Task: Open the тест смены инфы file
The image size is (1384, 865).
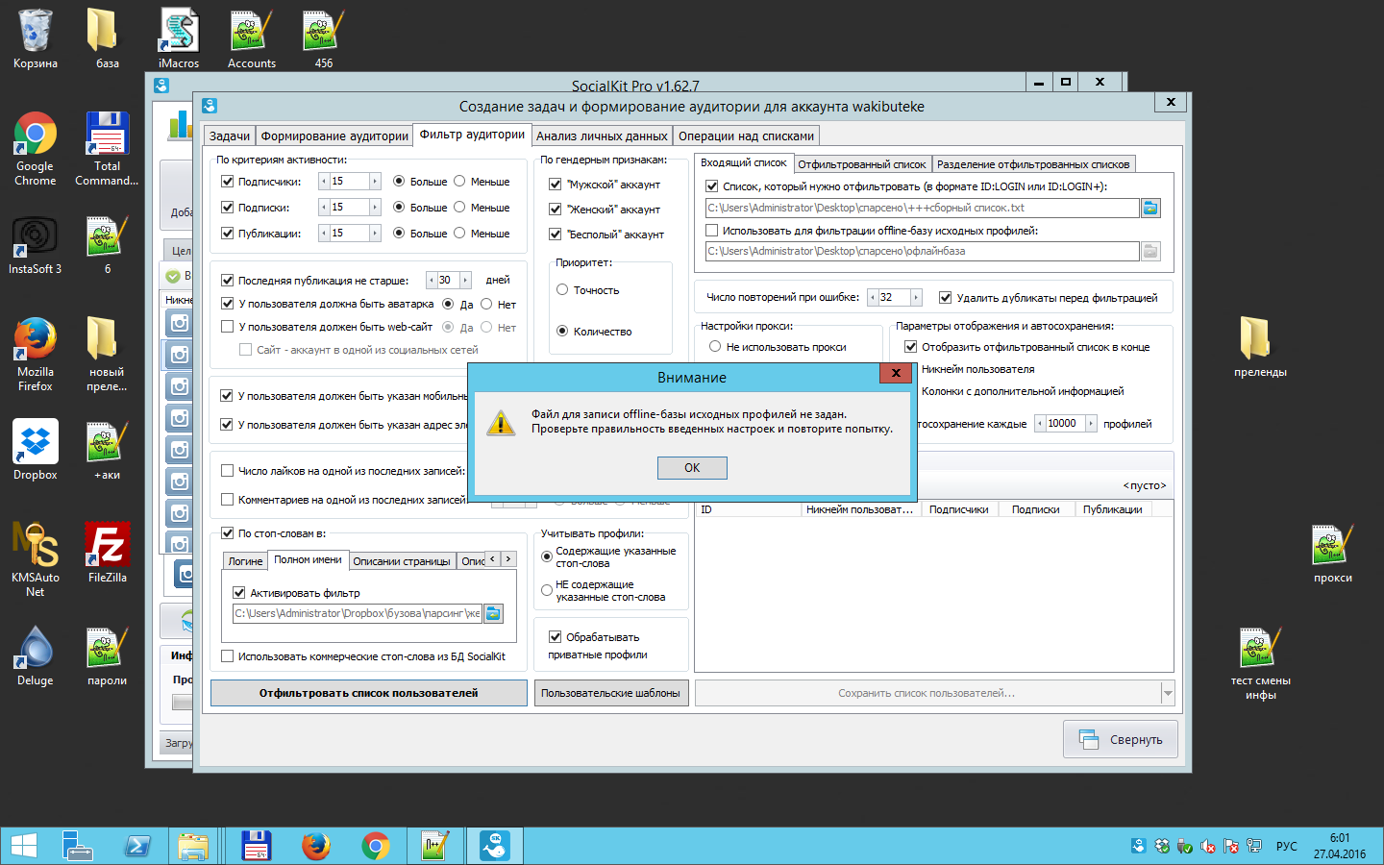Action: tap(1260, 663)
